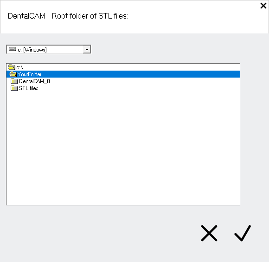Click the drive icon in the drive selector
This screenshot has width=269, height=262.
13,50
